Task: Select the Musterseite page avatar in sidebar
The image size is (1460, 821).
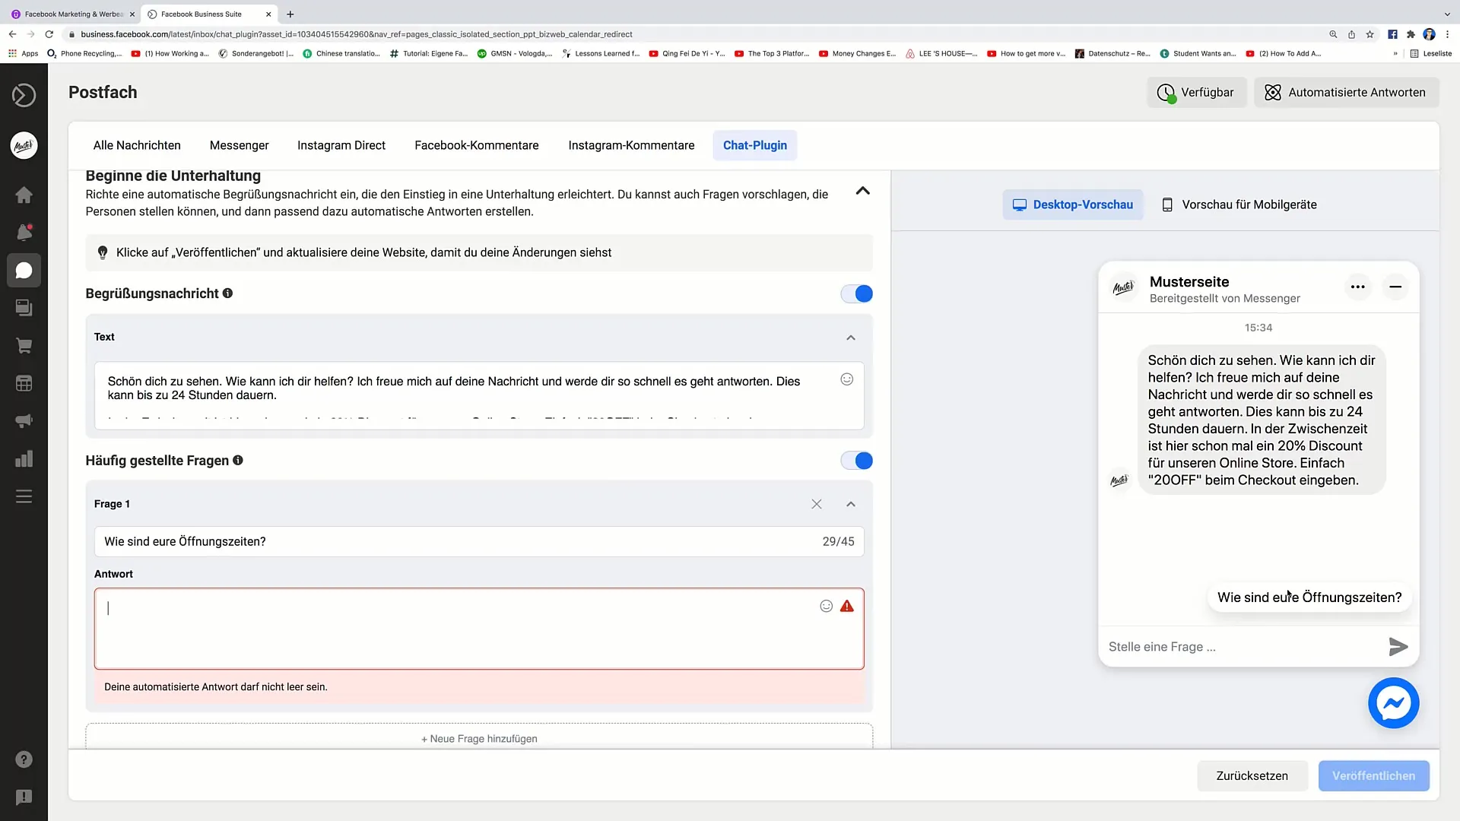Action: pyautogui.click(x=24, y=145)
